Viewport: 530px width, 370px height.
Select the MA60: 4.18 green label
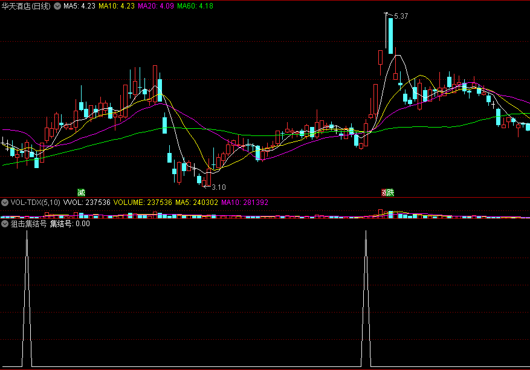[x=195, y=6]
